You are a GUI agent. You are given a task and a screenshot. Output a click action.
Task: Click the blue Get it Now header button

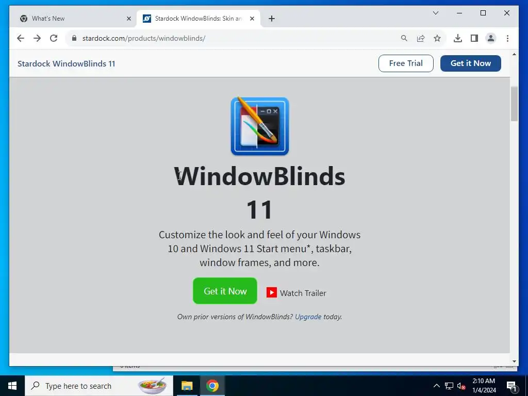click(x=470, y=63)
